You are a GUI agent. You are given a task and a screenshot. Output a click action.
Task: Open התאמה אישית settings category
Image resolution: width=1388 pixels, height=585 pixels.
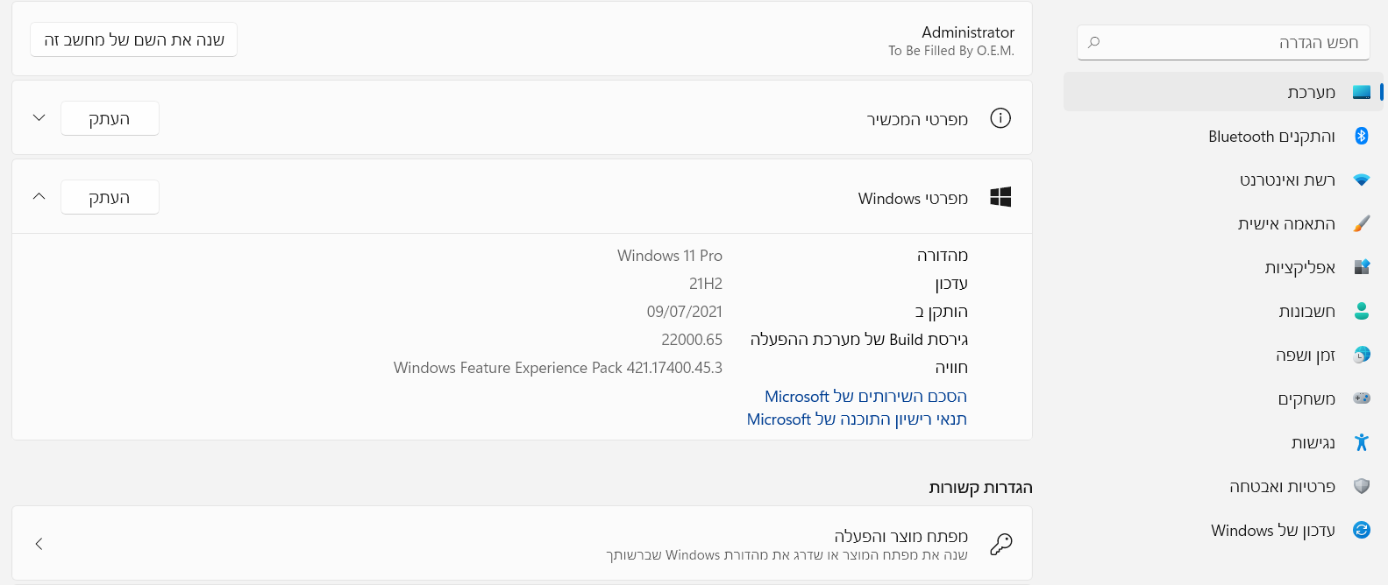[x=1223, y=223]
